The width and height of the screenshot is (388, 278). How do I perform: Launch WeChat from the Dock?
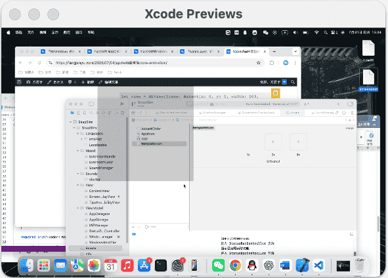[218, 266]
